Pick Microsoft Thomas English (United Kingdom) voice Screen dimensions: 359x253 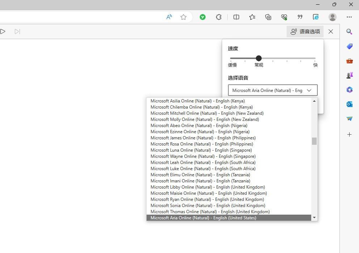pyautogui.click(x=229, y=212)
